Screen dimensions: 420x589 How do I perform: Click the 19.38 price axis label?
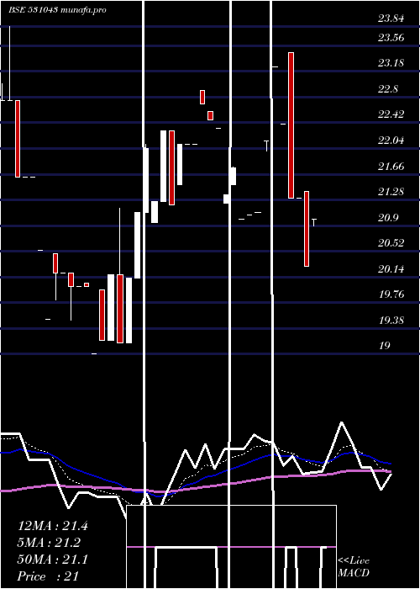[391, 321]
